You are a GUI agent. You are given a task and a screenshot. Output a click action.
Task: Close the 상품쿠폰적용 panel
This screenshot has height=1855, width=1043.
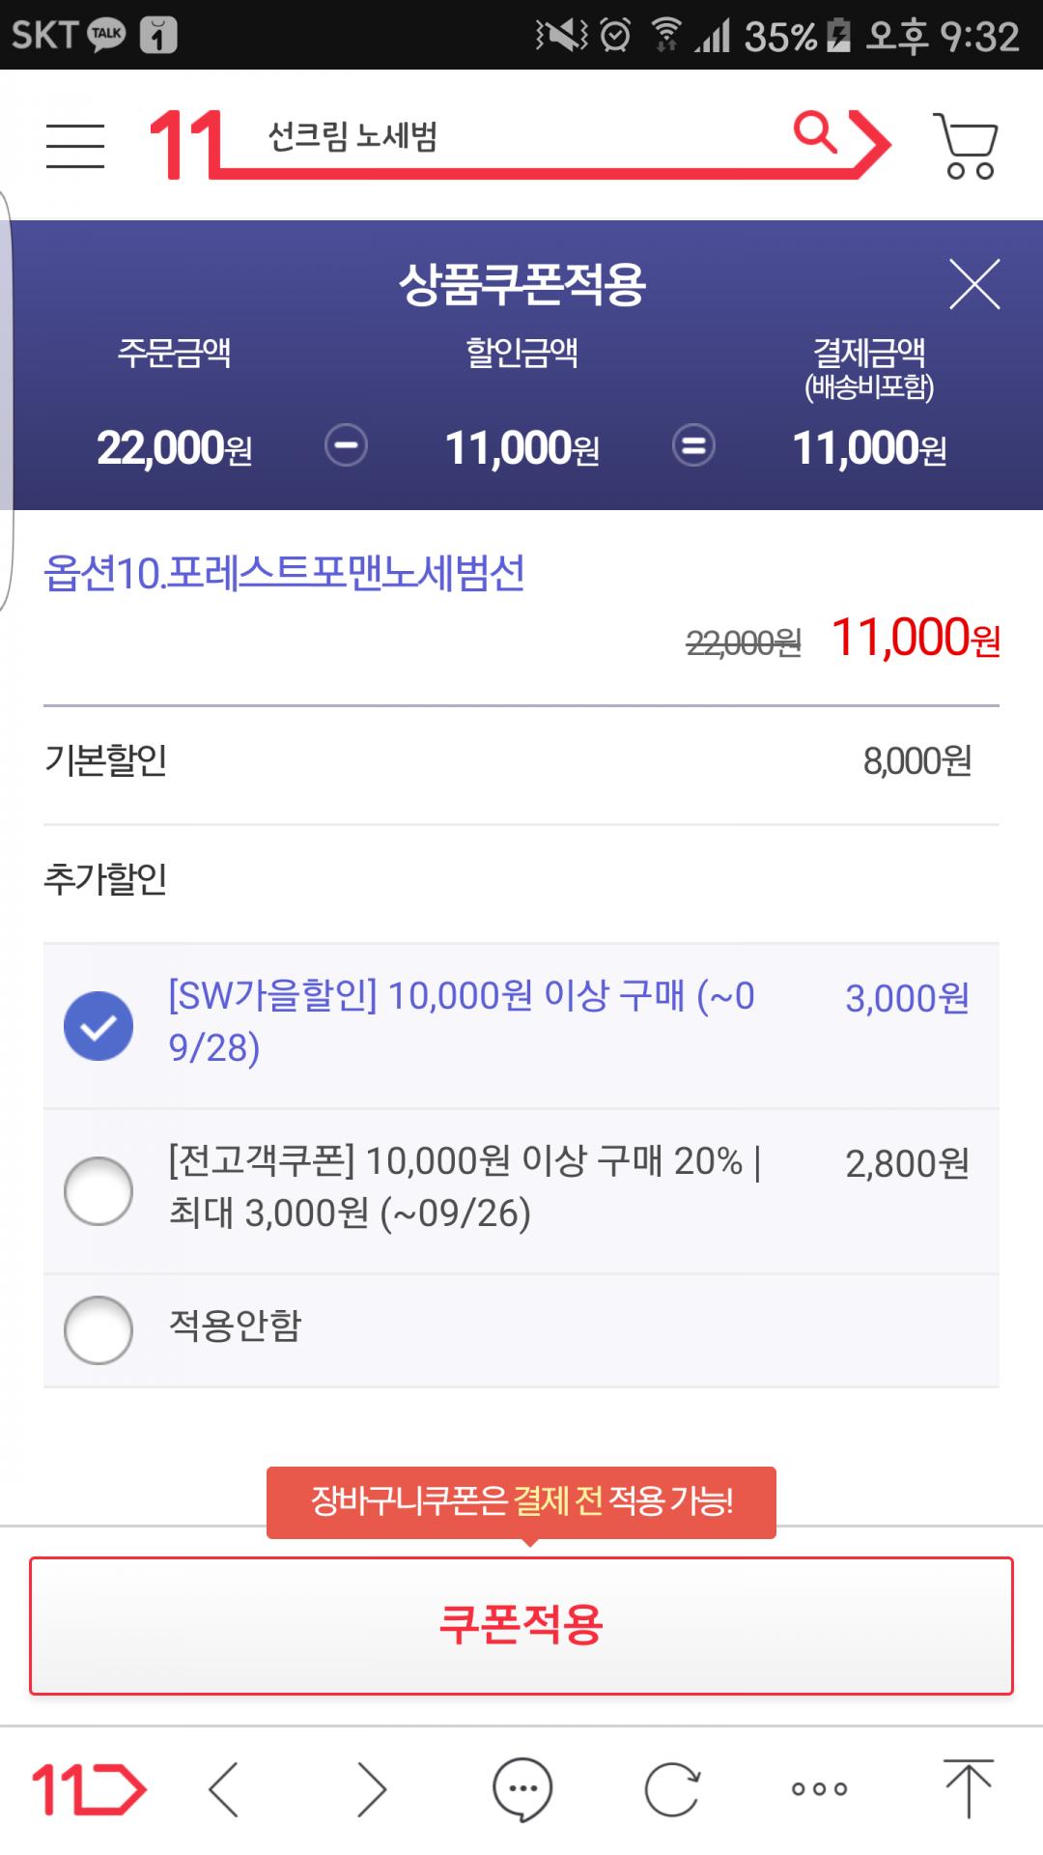(x=973, y=284)
